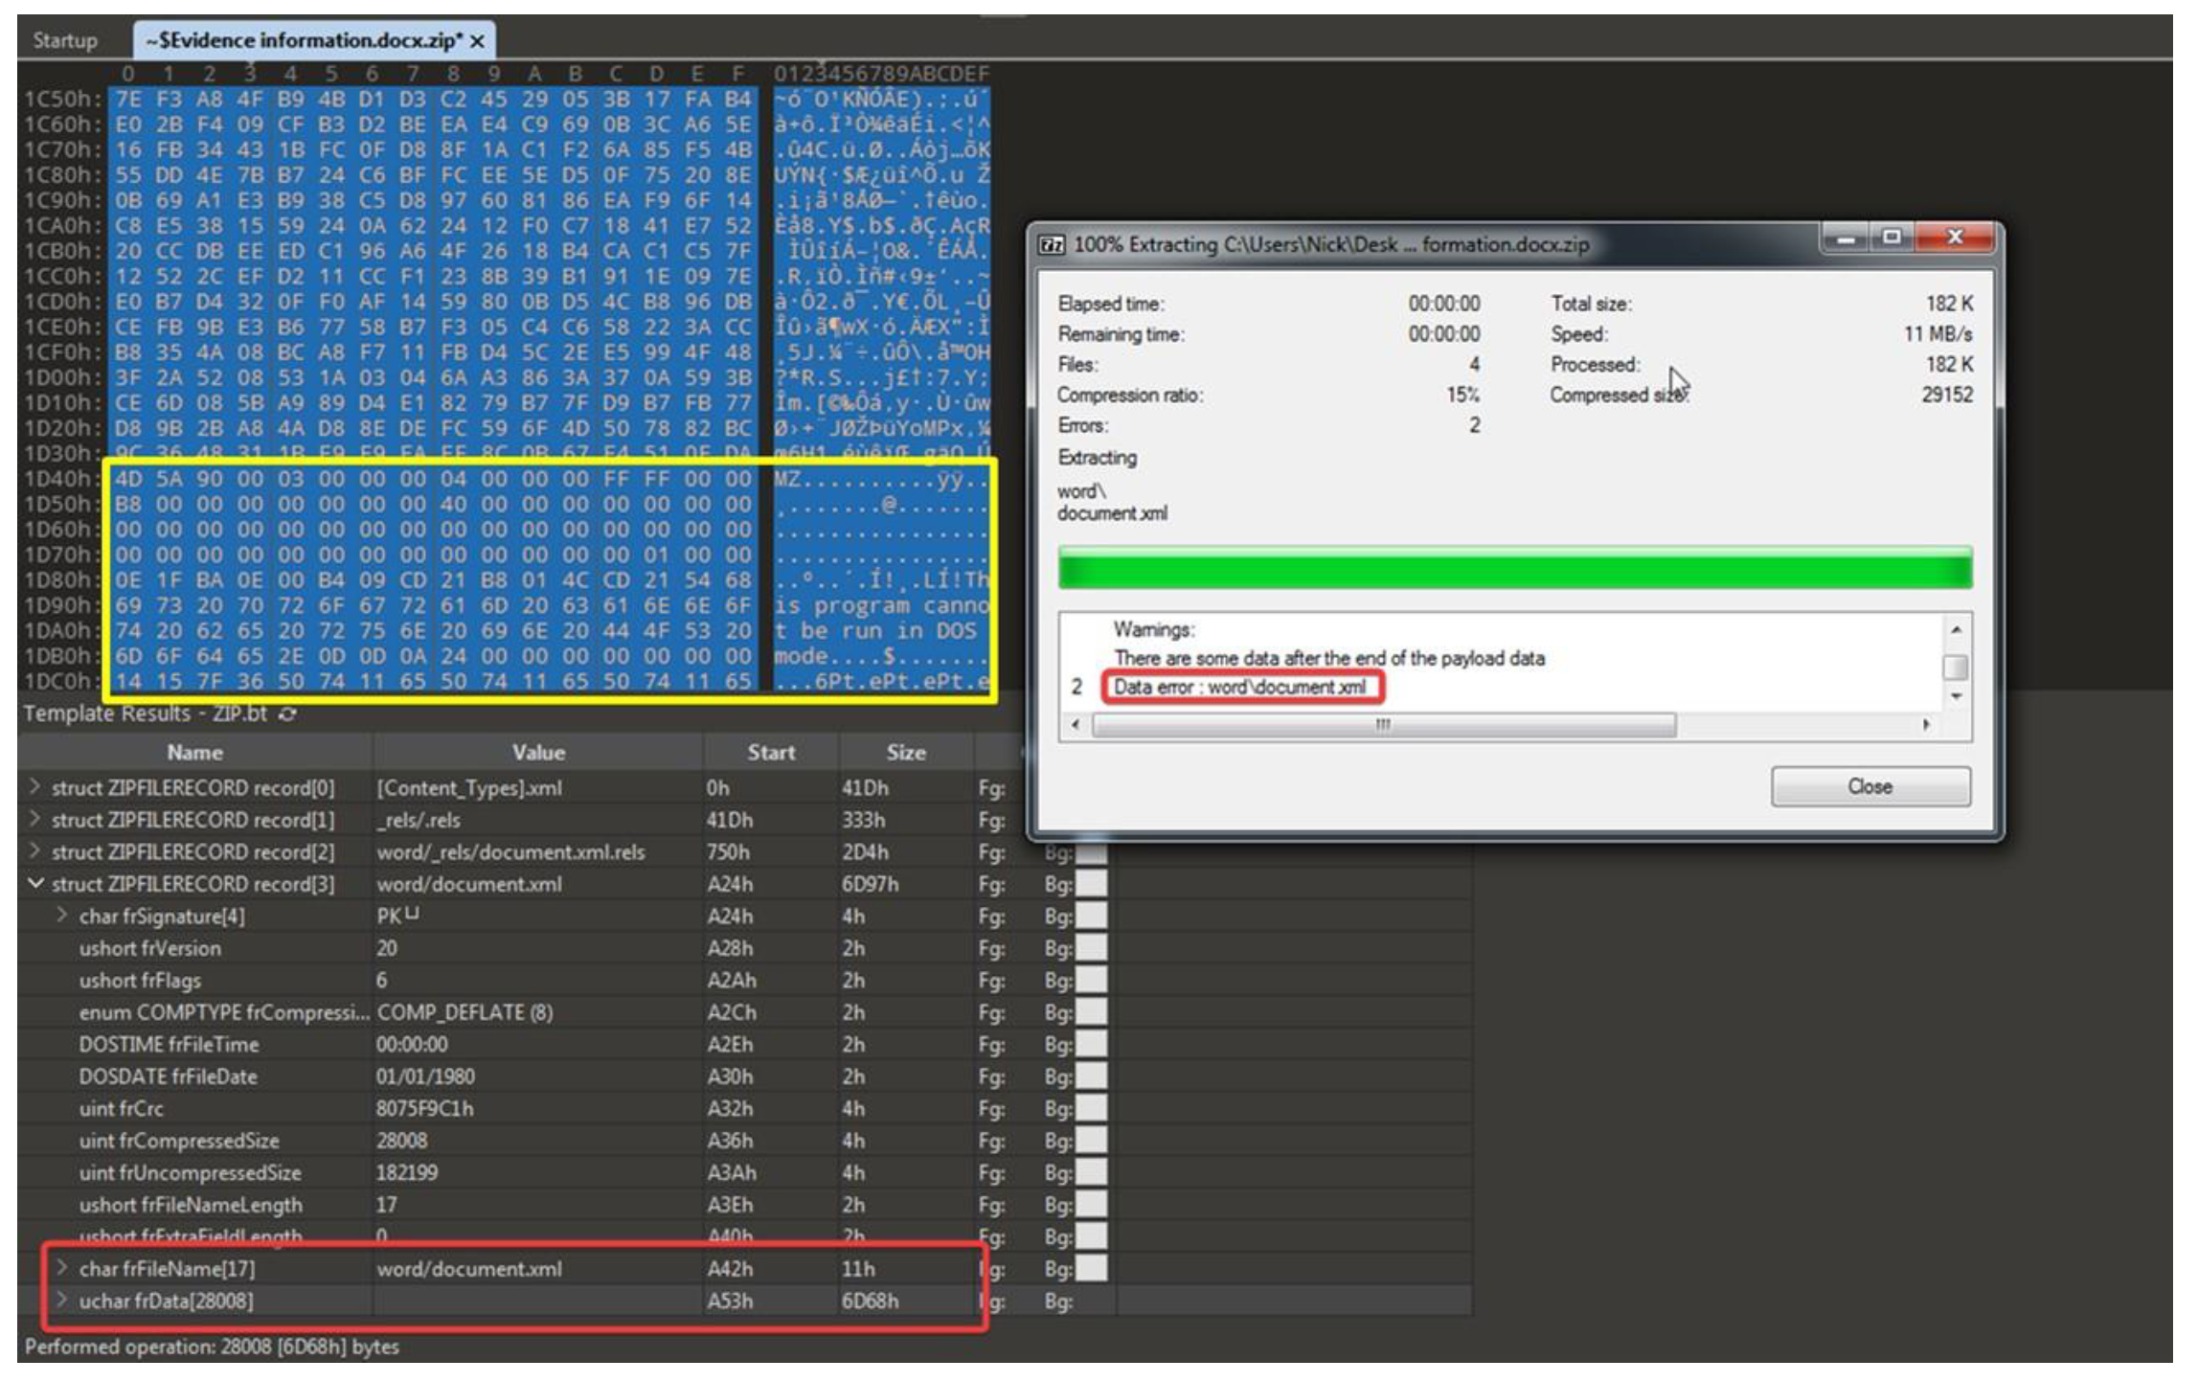Open Bg color swatch for frFlags row
This screenshot has width=2198, height=1382.
[1091, 980]
